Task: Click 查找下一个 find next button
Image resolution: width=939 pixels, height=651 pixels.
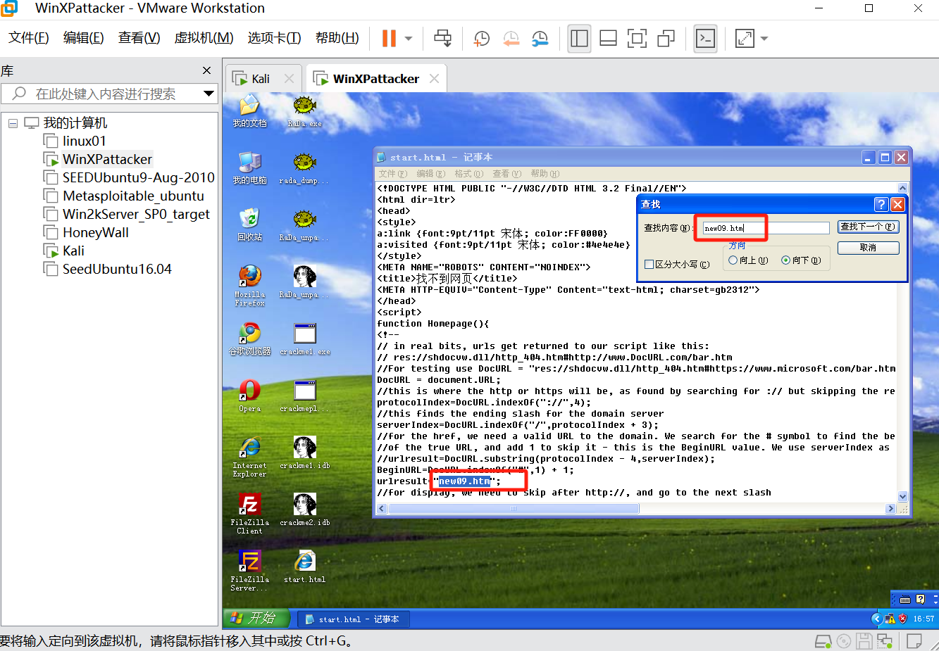Action: tap(868, 227)
